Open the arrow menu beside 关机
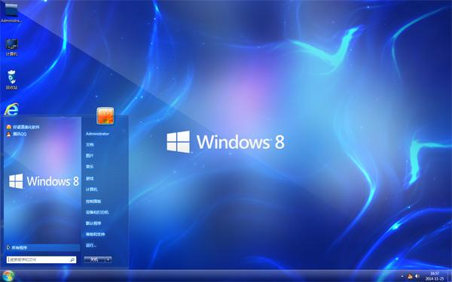452x282 pixels. [108, 259]
